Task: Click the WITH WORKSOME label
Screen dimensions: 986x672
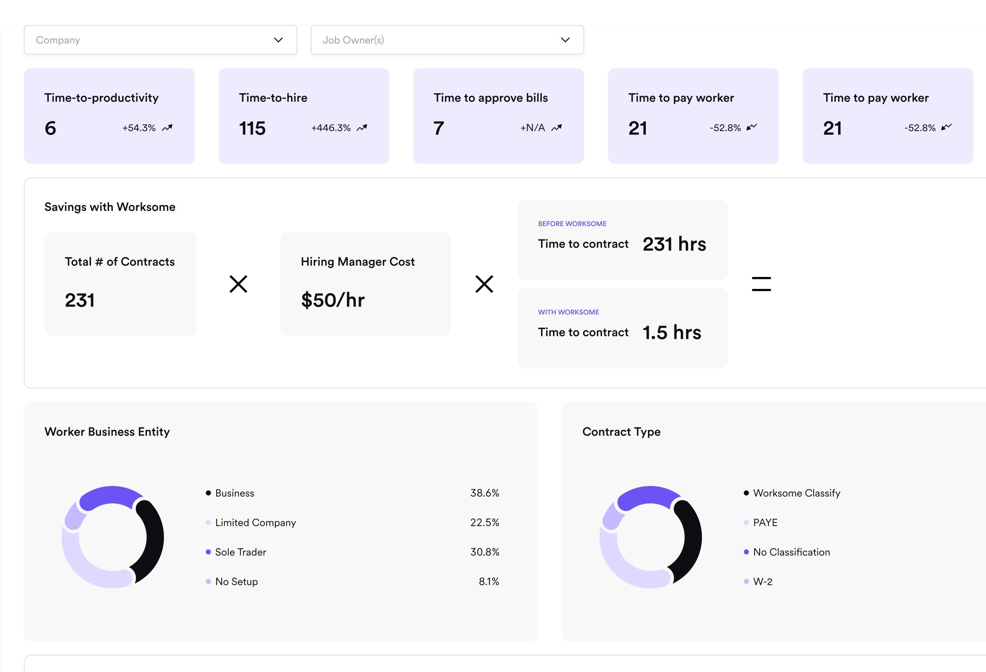Action: click(x=568, y=312)
